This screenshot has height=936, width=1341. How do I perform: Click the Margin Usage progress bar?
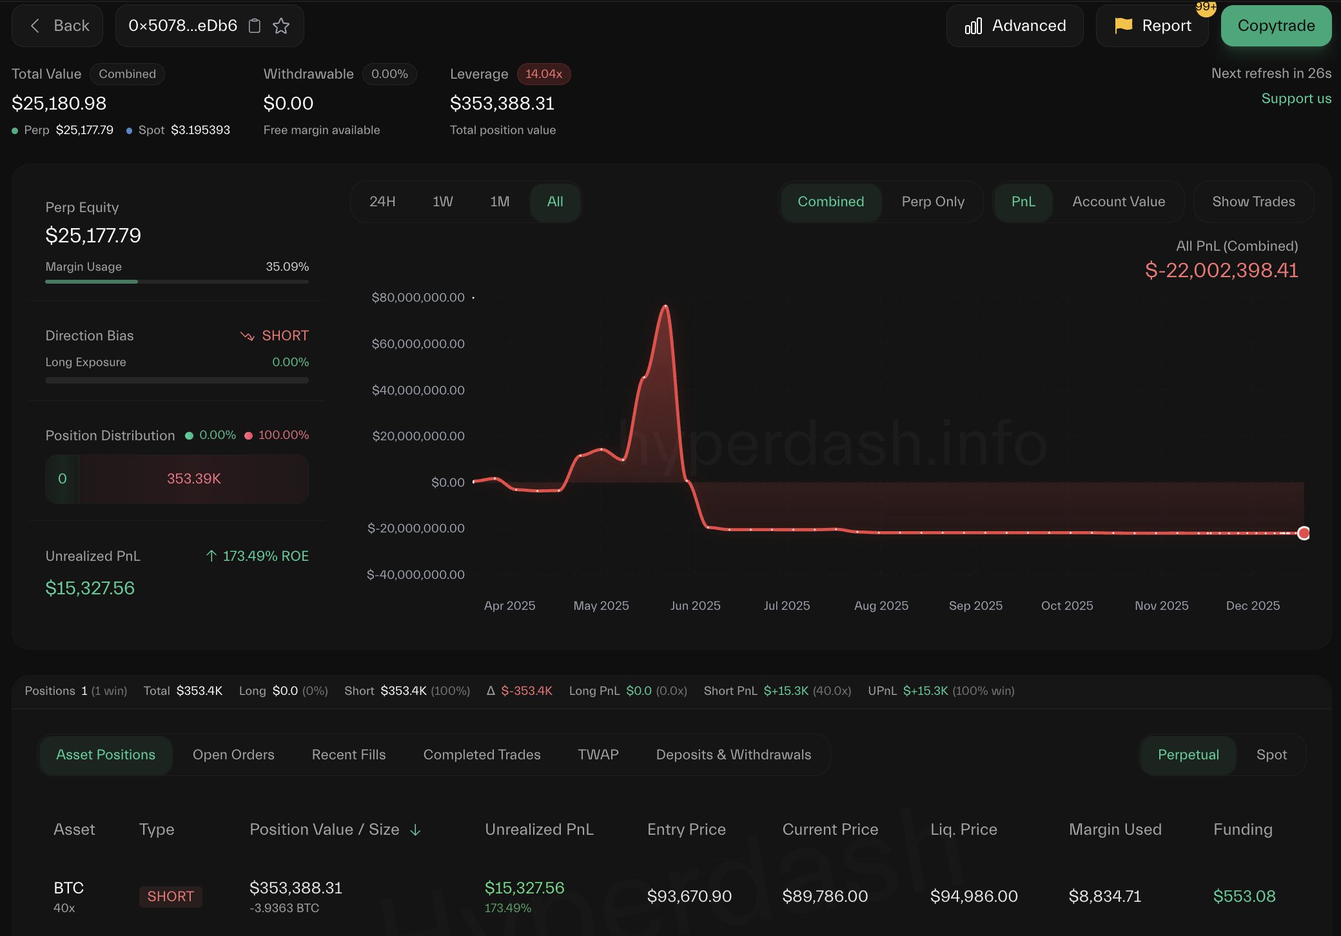(177, 282)
